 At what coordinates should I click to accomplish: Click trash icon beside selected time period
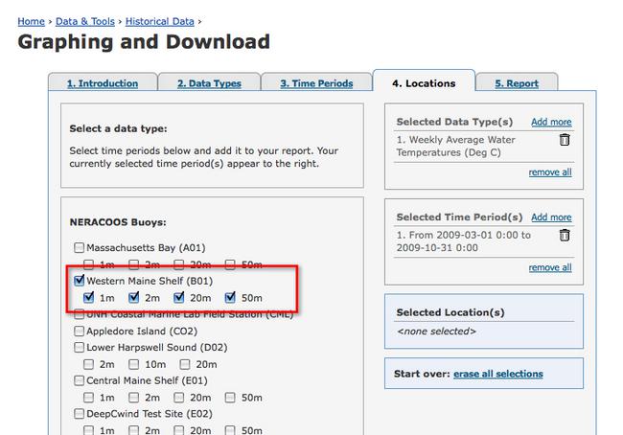(x=565, y=235)
